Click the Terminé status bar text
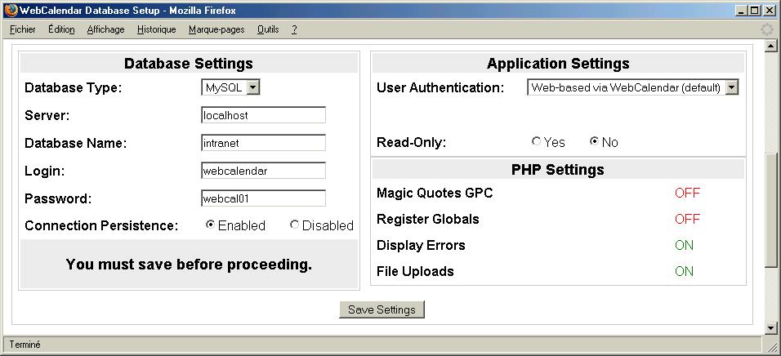The height and width of the screenshot is (356, 781). tap(25, 345)
